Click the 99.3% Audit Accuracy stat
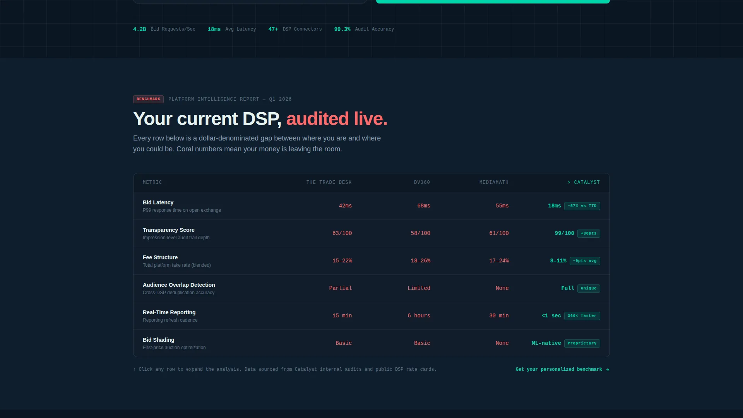 (x=364, y=29)
